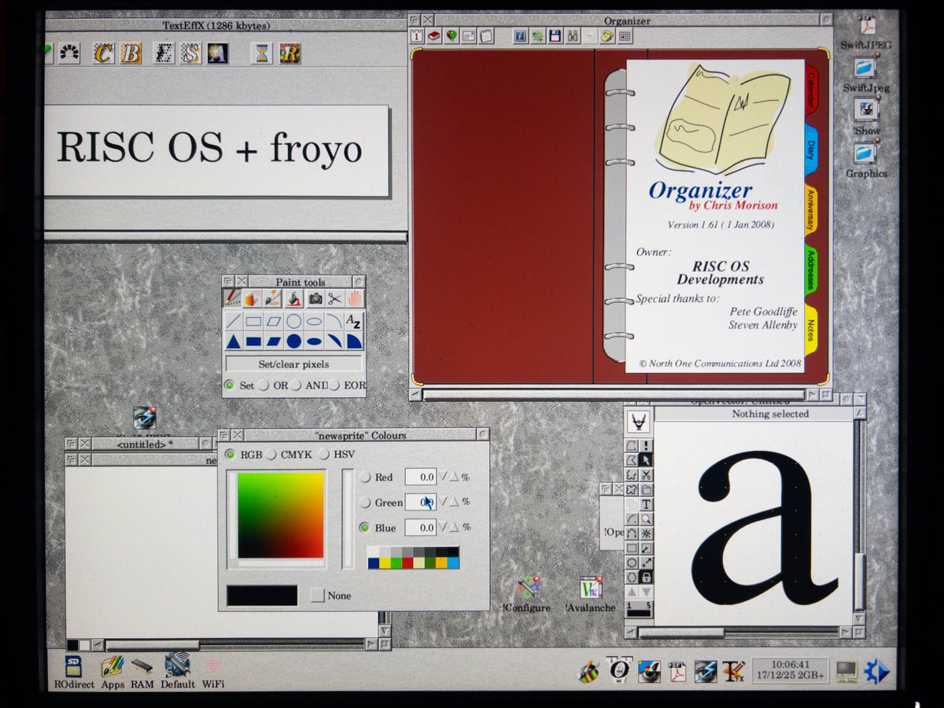Choose the flood fill tool in Paint tools

coord(293,299)
